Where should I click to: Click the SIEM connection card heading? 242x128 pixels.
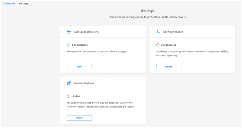coord(173,32)
